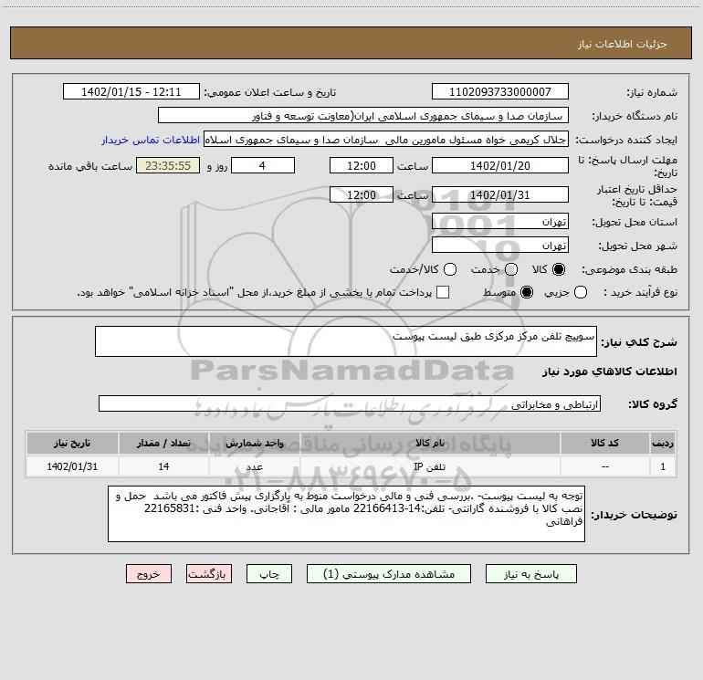
Task: Click the تاریخ نیاز column header
Action: (x=72, y=443)
